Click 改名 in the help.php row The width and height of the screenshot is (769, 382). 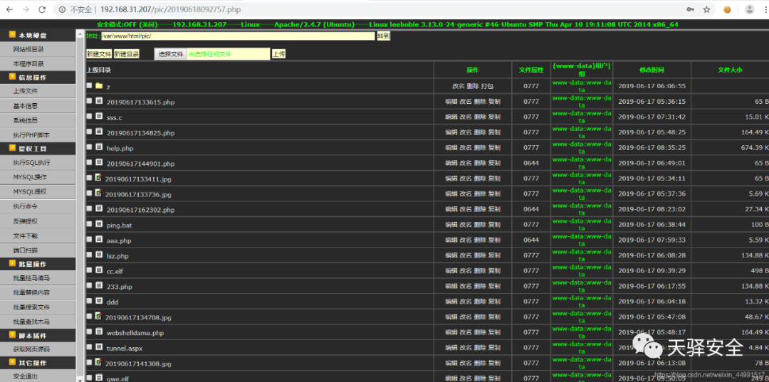click(x=466, y=148)
